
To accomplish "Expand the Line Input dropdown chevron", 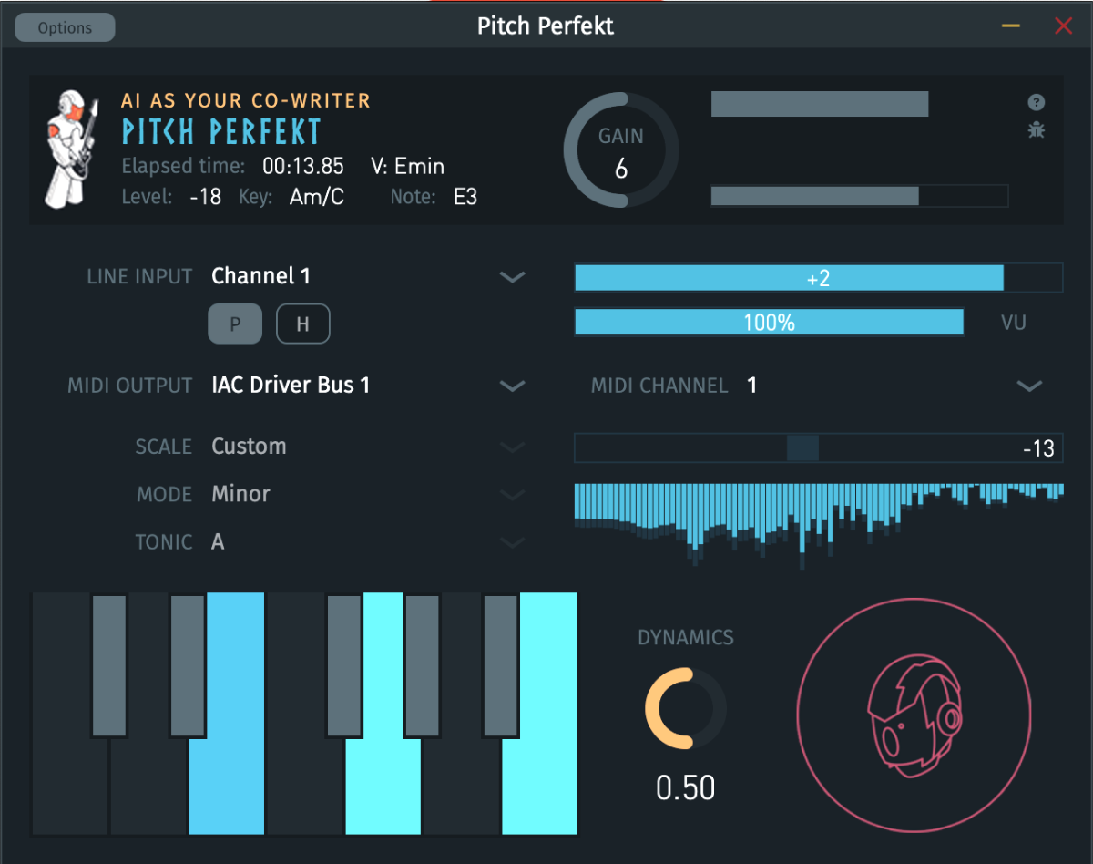I will pos(513,277).
